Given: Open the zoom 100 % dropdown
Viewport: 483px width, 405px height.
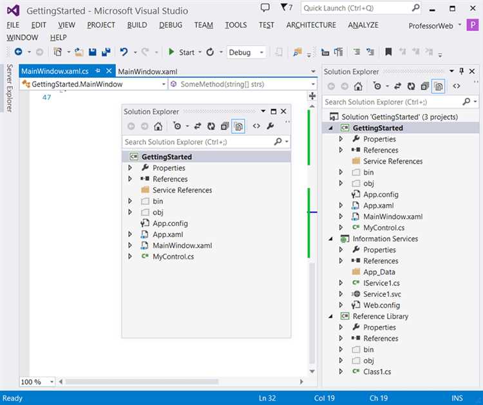Looking at the screenshot, I should 52,382.
